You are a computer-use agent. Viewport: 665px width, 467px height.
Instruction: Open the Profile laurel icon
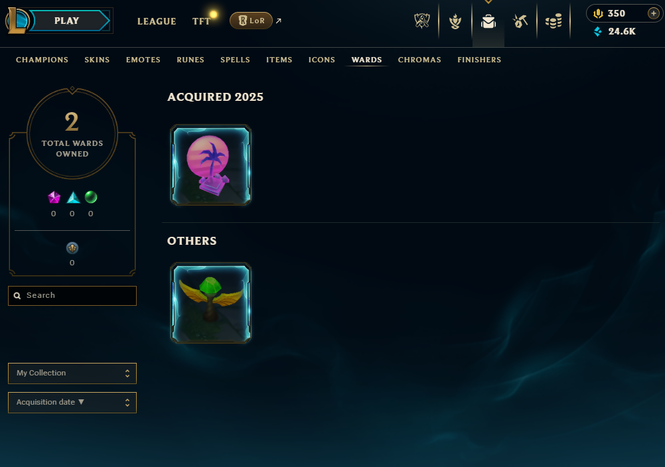(x=455, y=21)
